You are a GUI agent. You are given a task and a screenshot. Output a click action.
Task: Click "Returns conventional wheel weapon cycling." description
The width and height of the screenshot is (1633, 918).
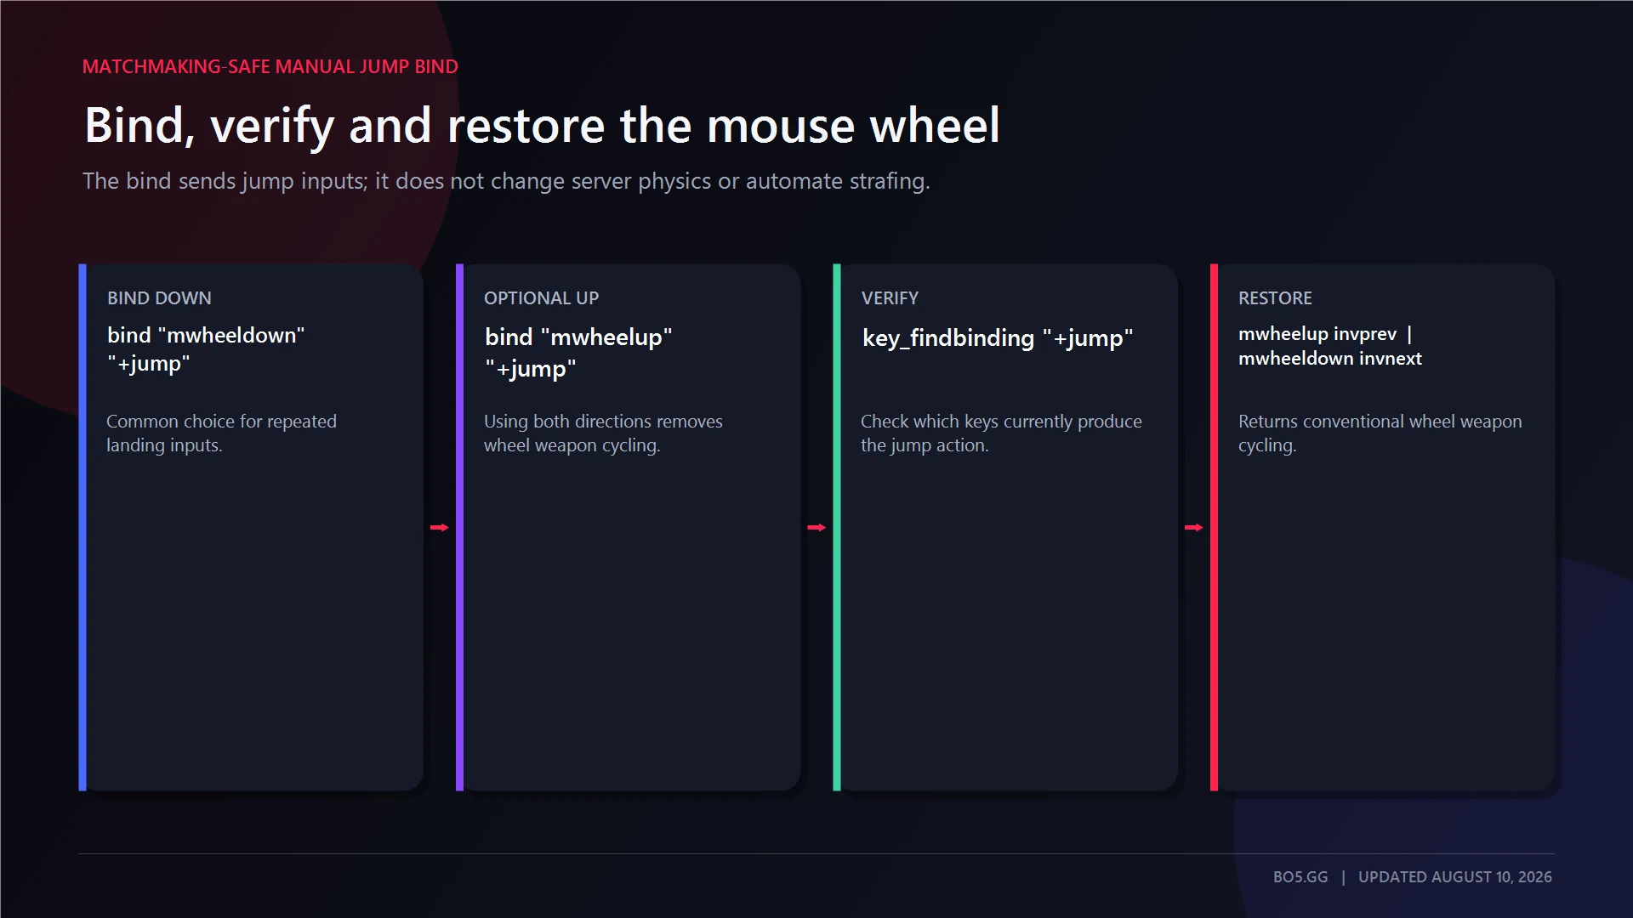tap(1380, 433)
